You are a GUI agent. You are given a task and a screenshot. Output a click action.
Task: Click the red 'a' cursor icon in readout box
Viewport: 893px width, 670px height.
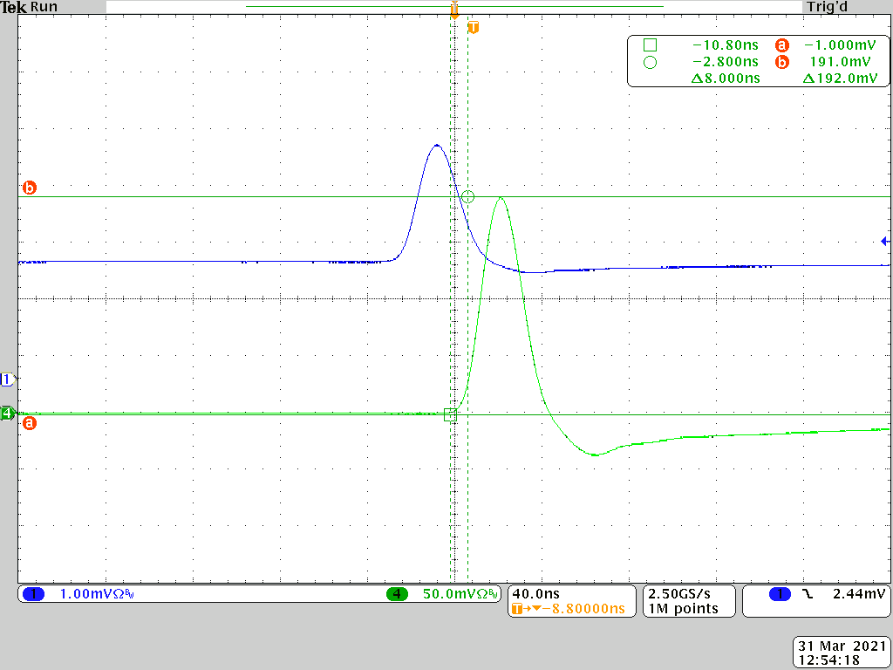coord(782,45)
